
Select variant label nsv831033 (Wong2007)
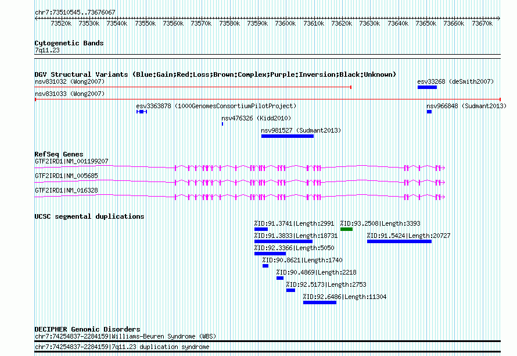[70, 94]
